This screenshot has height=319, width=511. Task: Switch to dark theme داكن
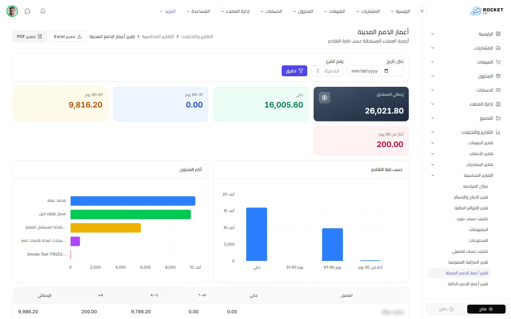coord(446,309)
